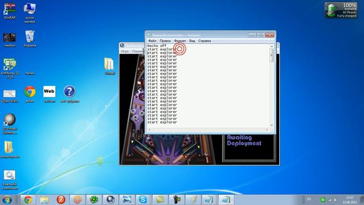
Task: Open the EN language selector
Action: coord(309,199)
